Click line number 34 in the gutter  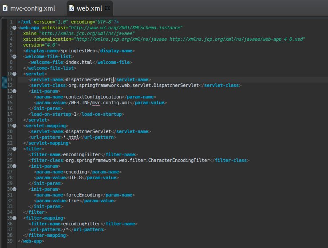coord(10,212)
